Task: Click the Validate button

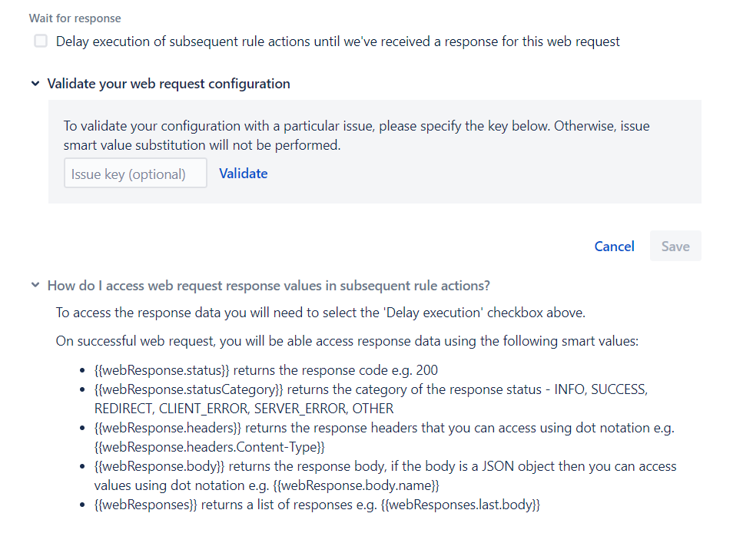Action: tap(243, 173)
